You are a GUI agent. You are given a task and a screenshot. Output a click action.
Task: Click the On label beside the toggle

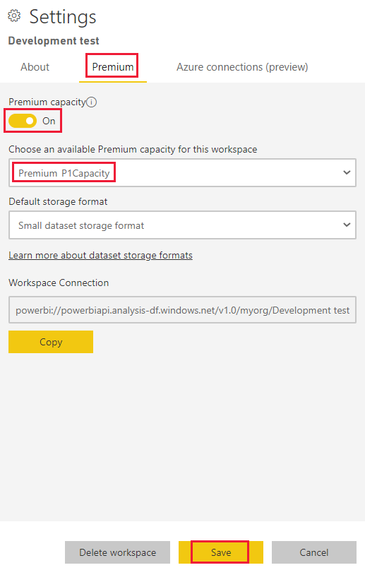coord(49,121)
